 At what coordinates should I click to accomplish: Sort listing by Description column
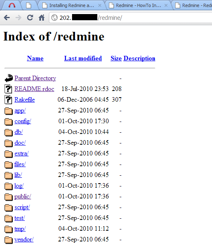pos(140,58)
